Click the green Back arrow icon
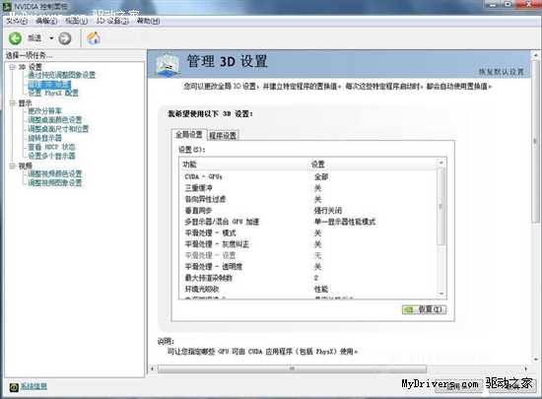 tap(15, 38)
